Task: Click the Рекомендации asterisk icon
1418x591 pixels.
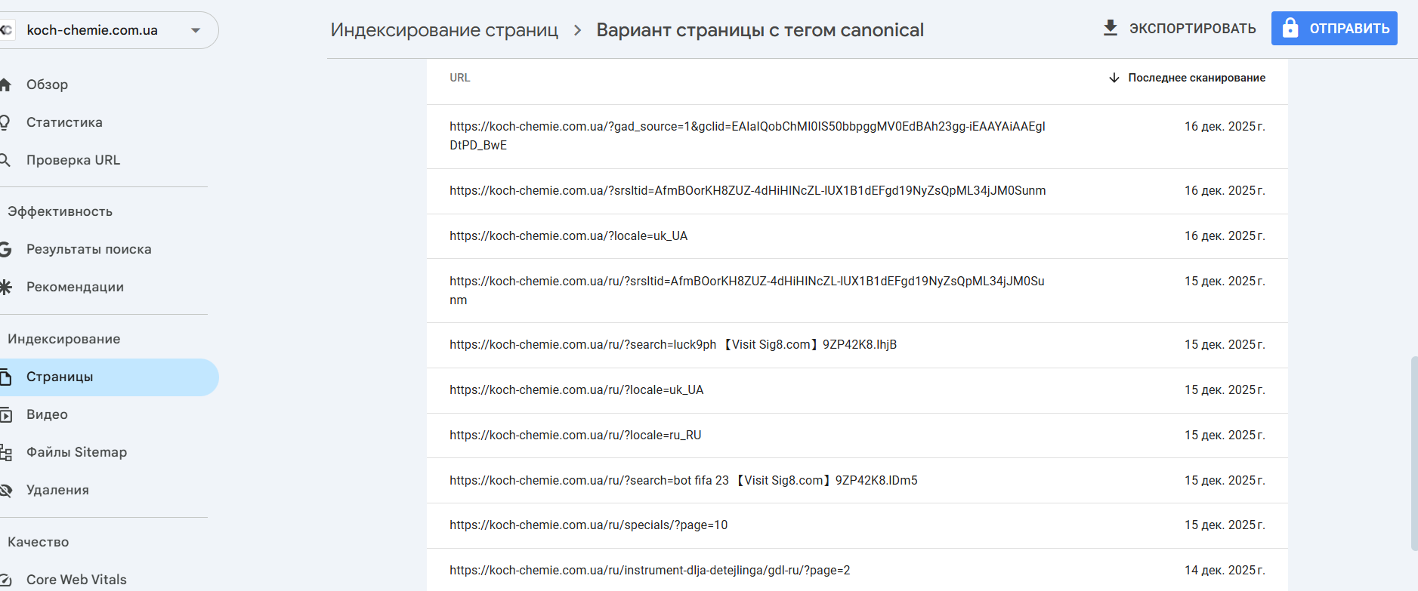Action: point(5,287)
